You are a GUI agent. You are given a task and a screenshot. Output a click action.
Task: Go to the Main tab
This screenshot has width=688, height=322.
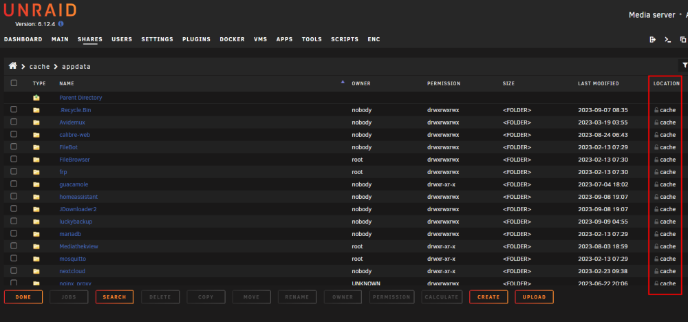pos(60,39)
